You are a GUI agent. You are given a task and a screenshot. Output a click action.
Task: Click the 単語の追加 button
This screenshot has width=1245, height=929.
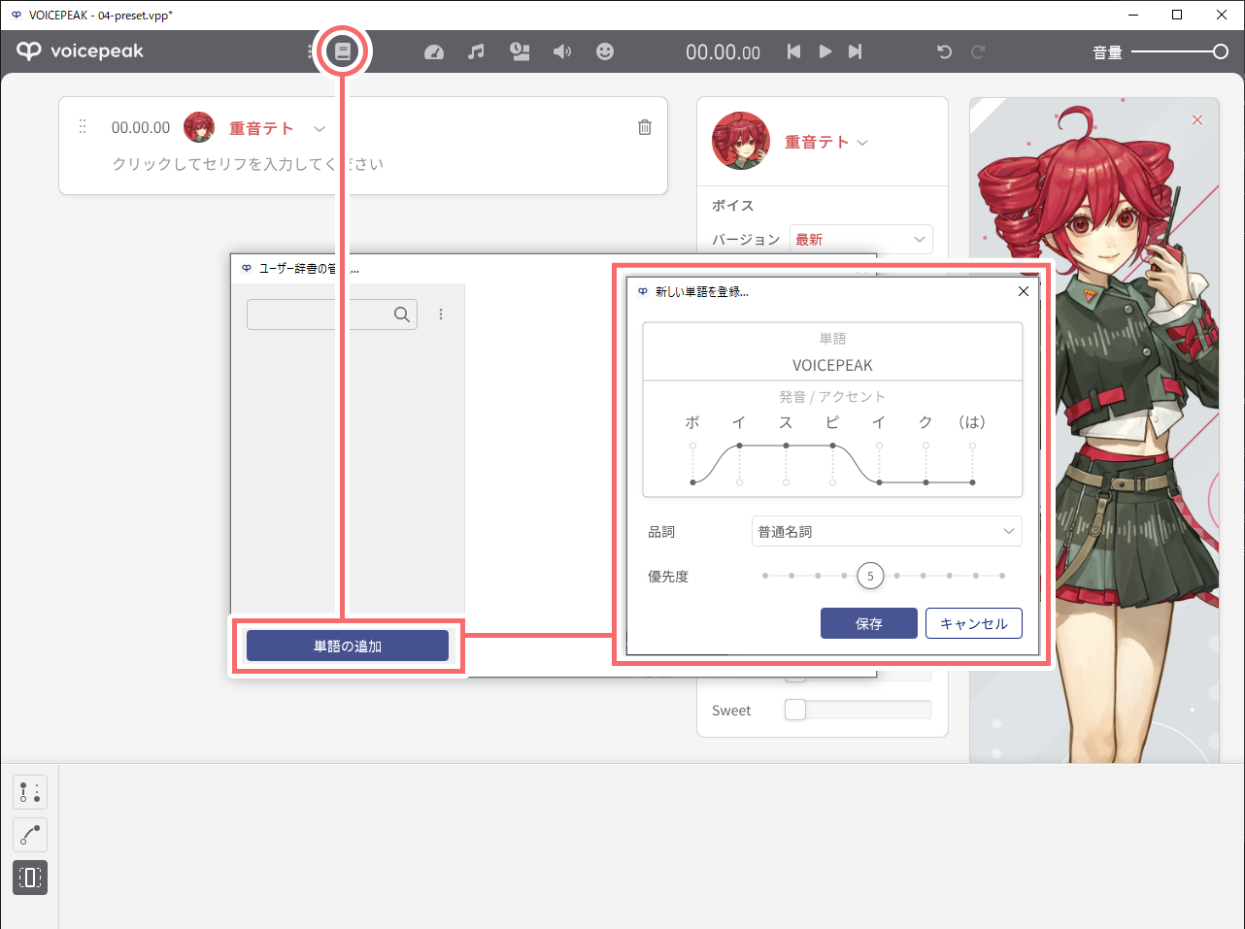(x=348, y=646)
